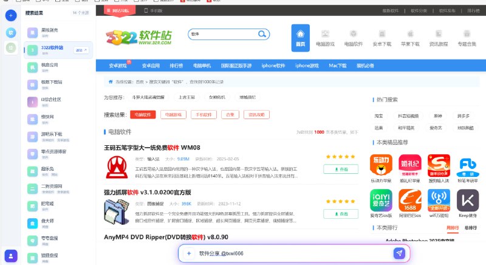
Task: Open the 苹果下载 nav icon
Action: (x=410, y=38)
